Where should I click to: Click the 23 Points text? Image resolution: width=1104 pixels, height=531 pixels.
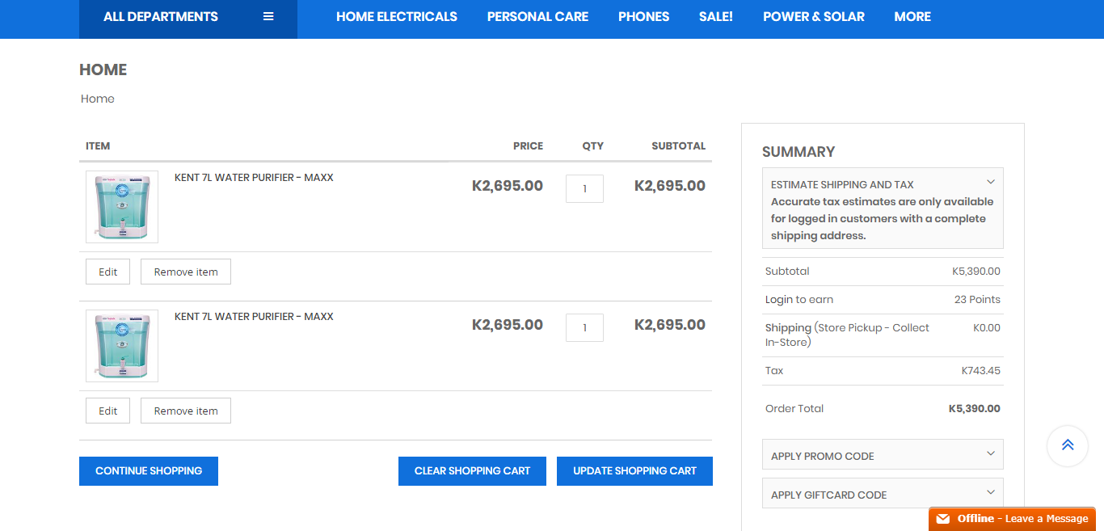pyautogui.click(x=977, y=299)
